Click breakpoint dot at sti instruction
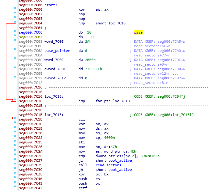 (x=15, y=141)
